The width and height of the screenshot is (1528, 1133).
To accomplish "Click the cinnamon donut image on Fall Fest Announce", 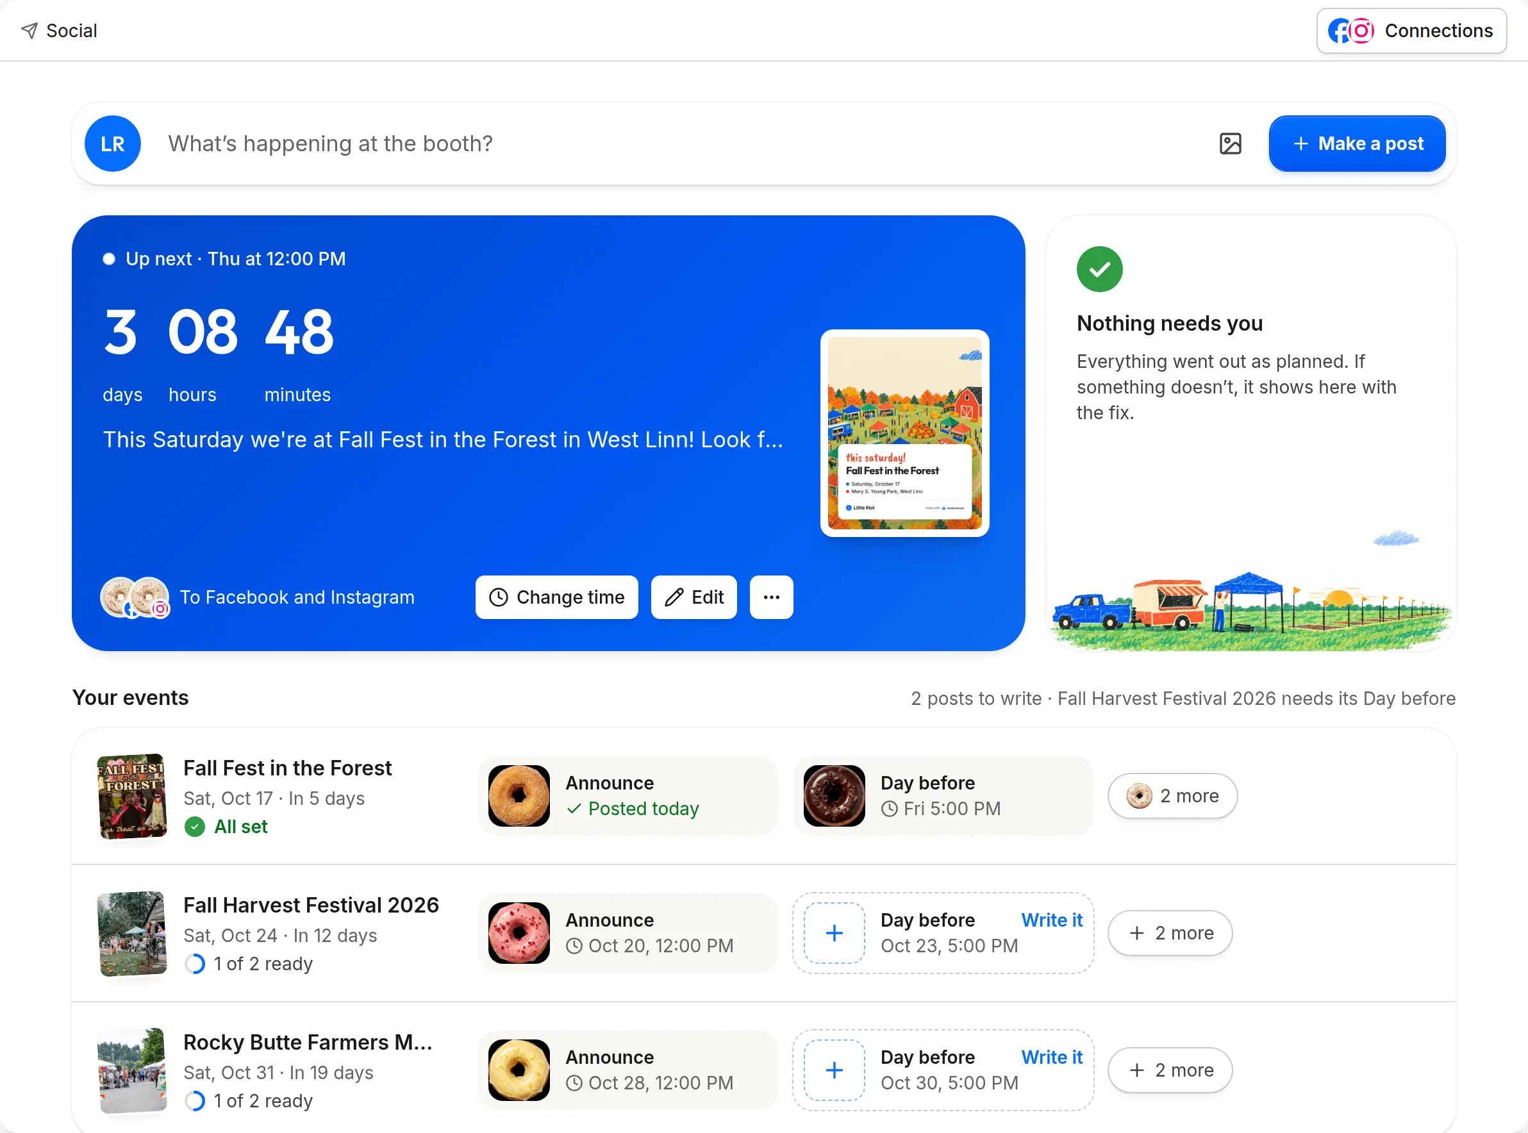I will (x=519, y=795).
